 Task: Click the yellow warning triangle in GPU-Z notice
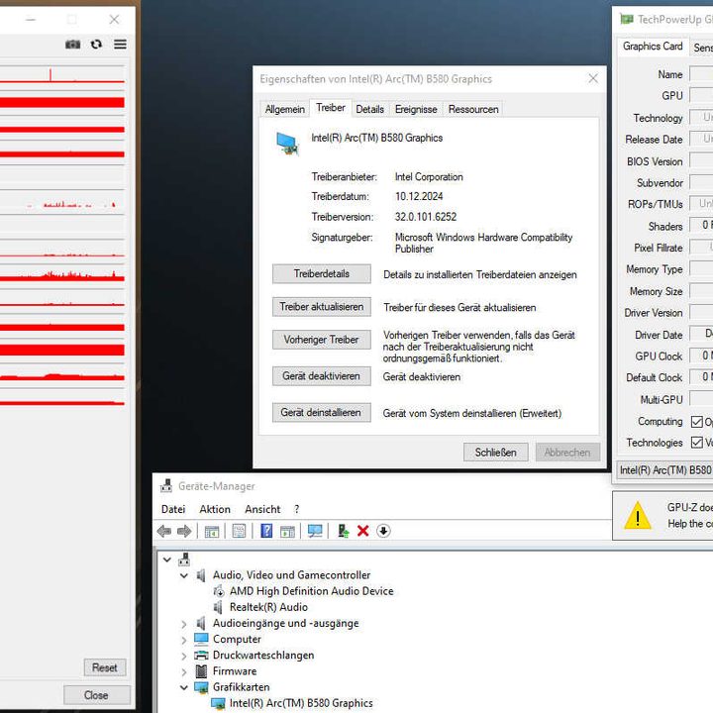click(x=638, y=516)
